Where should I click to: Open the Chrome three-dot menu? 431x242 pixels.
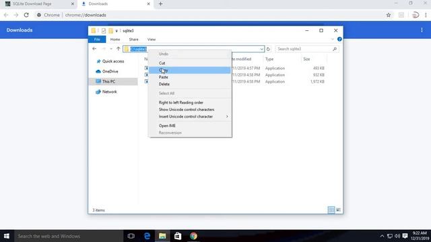[x=426, y=15]
